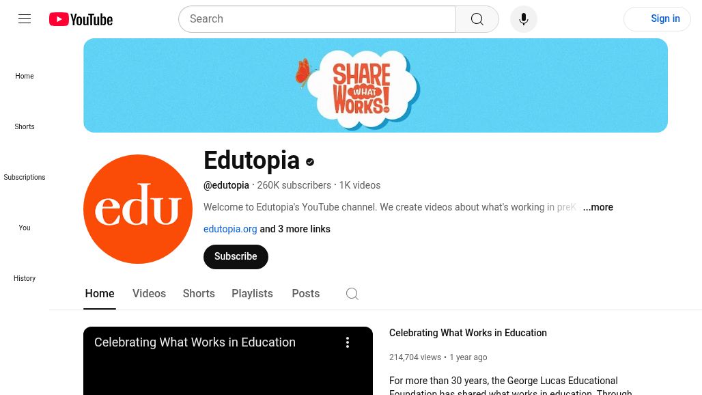Click the verified checkmark badge next to Edutopia

pyautogui.click(x=310, y=162)
